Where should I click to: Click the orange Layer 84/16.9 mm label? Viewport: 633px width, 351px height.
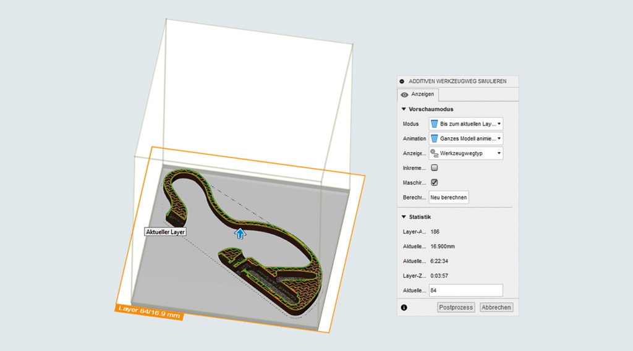(148, 311)
